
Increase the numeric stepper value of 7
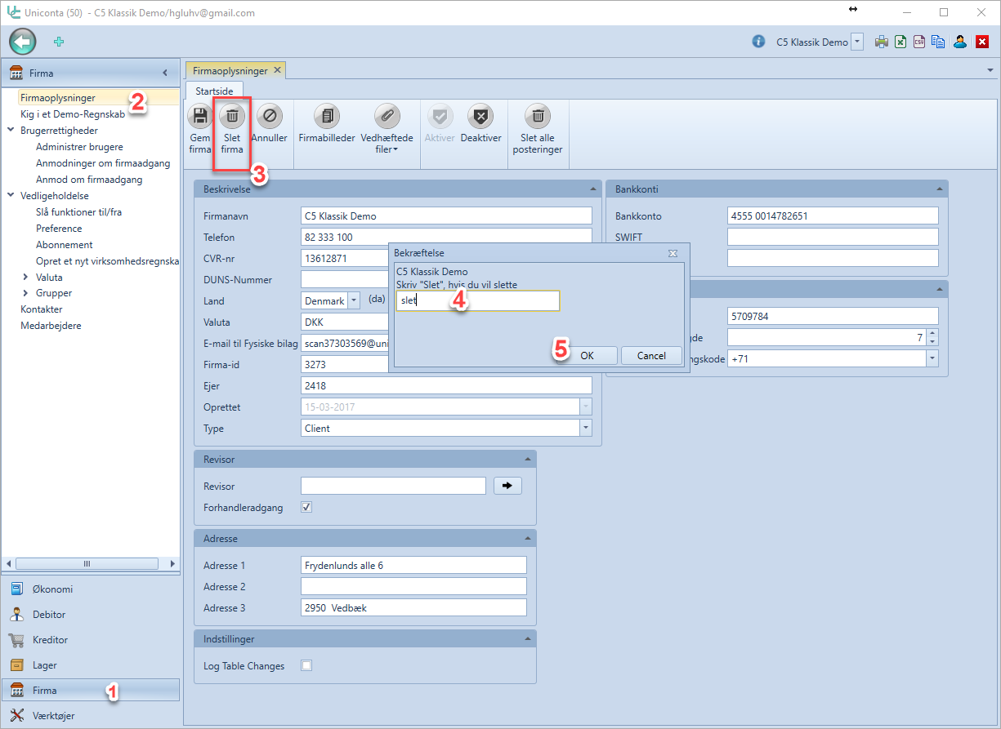(932, 333)
